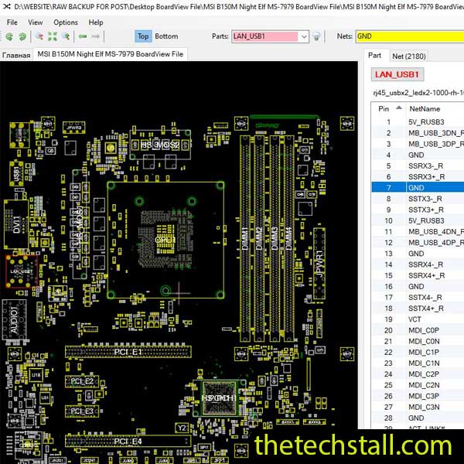
Task: Select pin 11 row MB_USB_4DN
Action: (418, 231)
